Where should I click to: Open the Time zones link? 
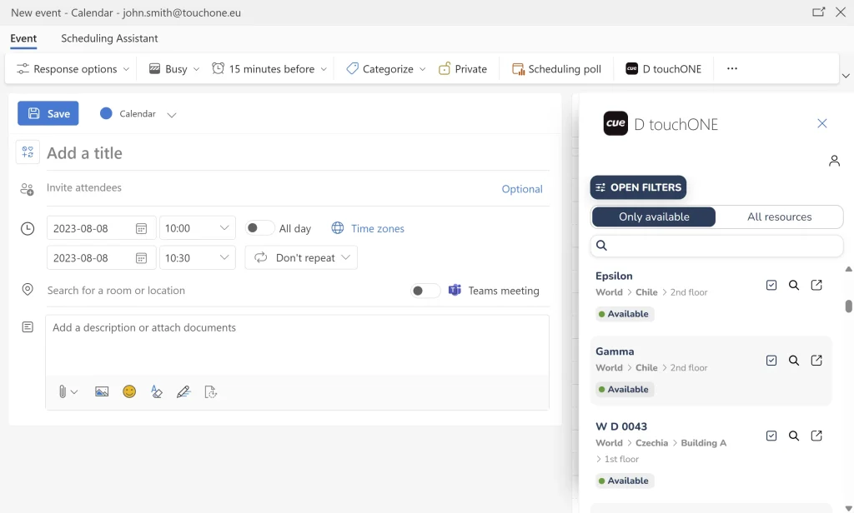[x=378, y=228]
